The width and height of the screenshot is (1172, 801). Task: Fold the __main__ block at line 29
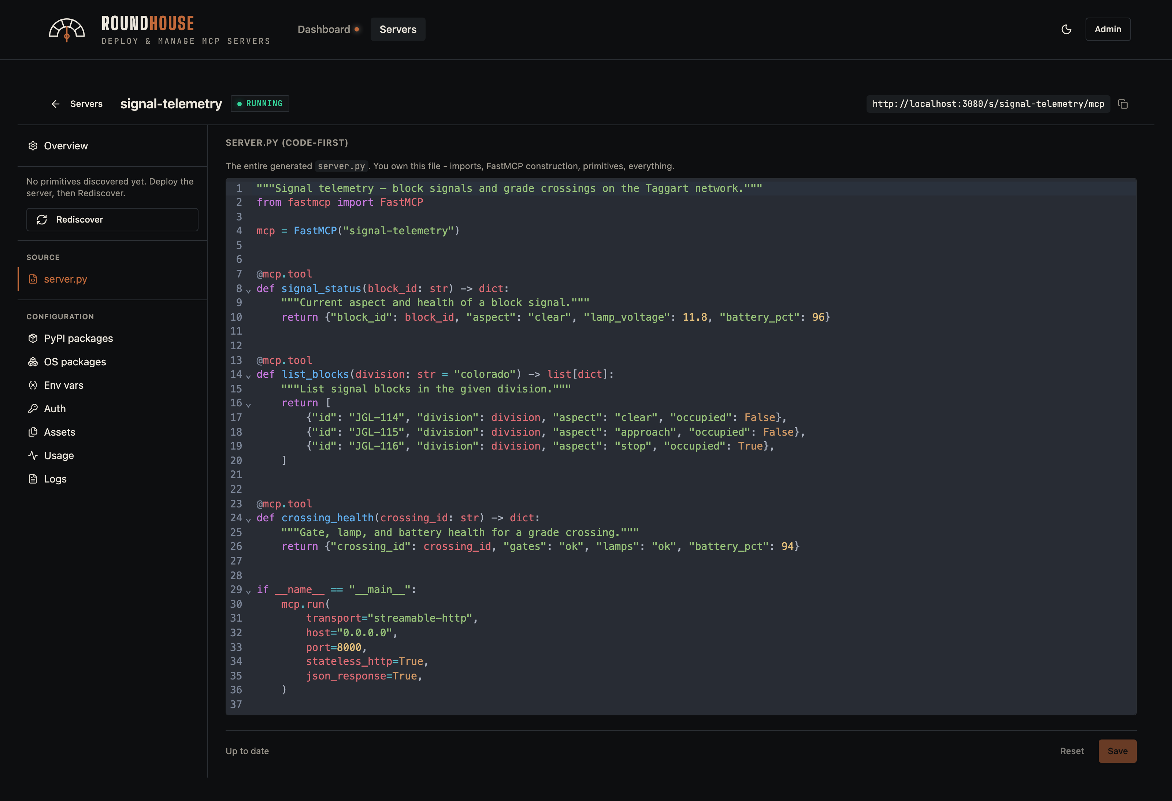248,591
